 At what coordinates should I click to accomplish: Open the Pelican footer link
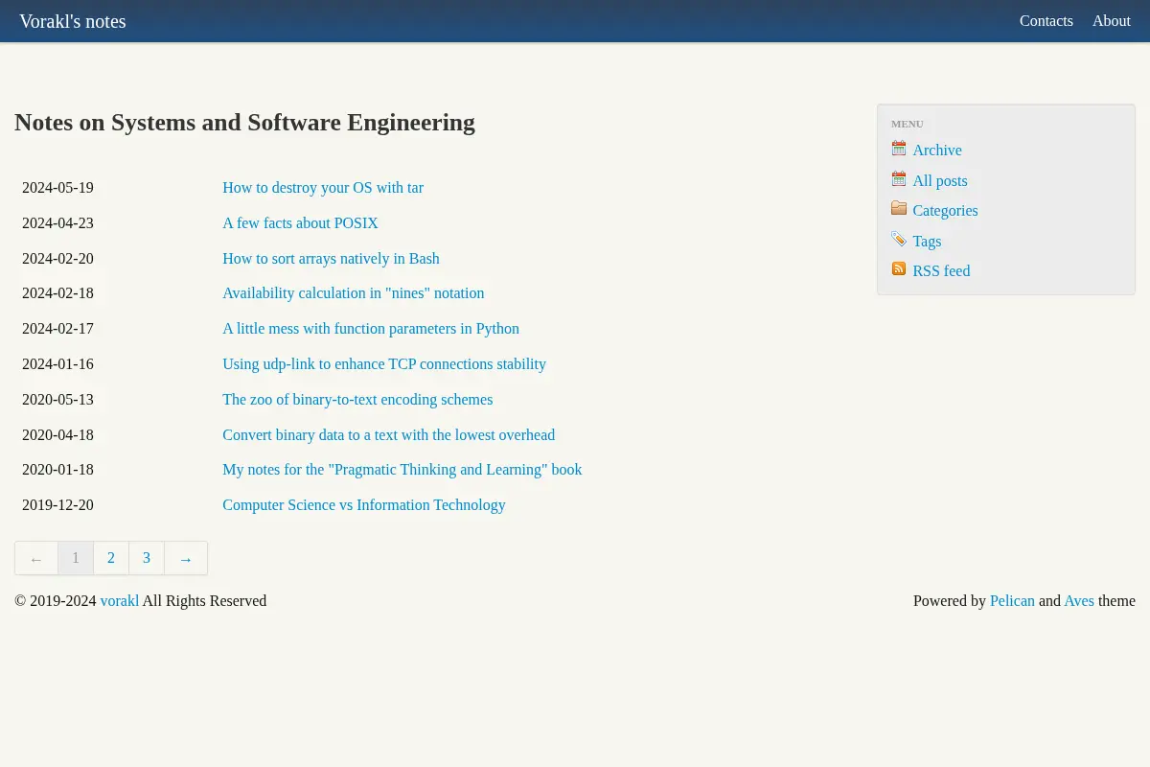[1012, 601]
